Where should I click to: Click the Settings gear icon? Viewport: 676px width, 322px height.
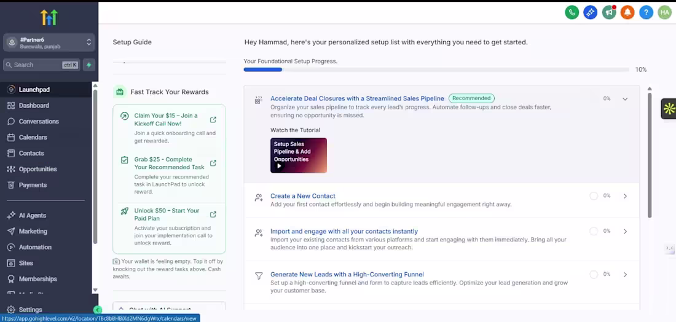[11, 310]
